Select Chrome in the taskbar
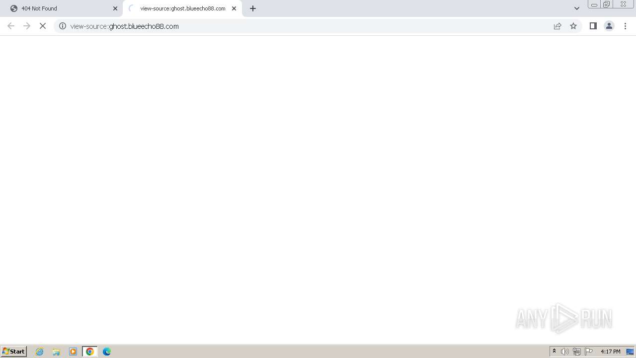The image size is (636, 358). point(90,352)
